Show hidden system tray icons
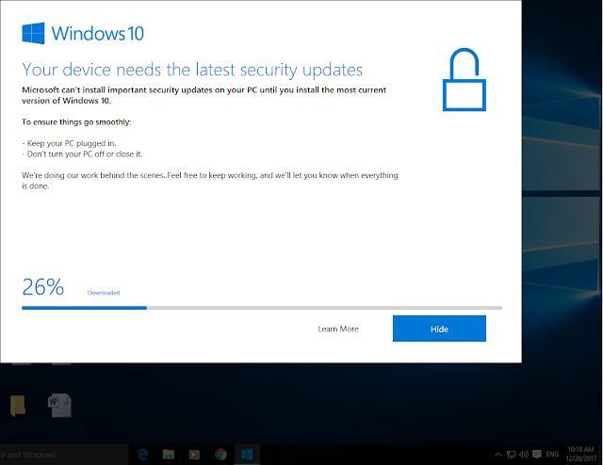The height and width of the screenshot is (465, 603). [x=498, y=455]
